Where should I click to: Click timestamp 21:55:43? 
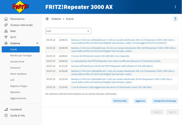63,87
